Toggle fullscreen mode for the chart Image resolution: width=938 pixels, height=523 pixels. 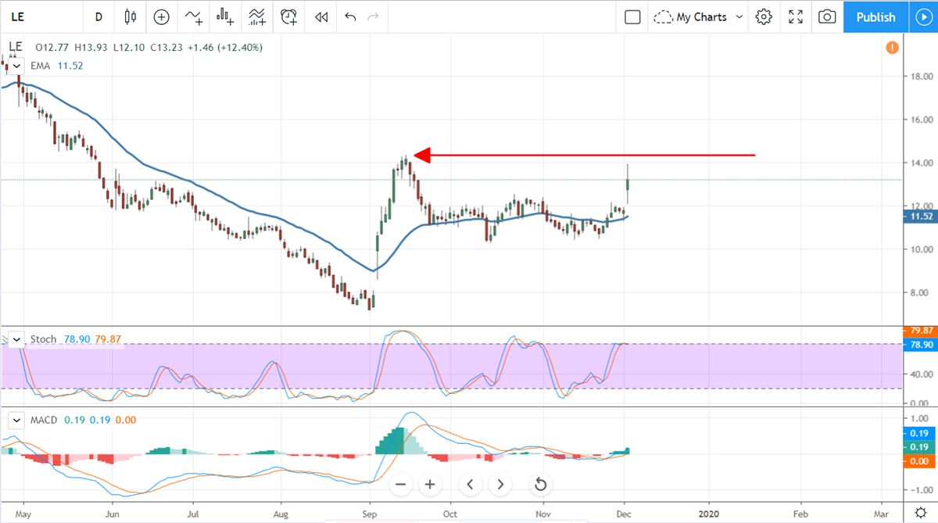click(x=796, y=16)
